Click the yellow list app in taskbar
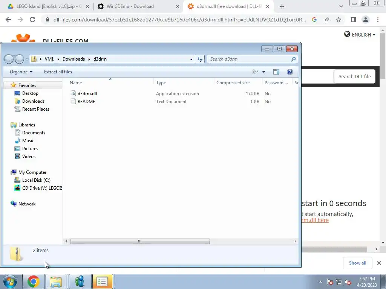 103,281
